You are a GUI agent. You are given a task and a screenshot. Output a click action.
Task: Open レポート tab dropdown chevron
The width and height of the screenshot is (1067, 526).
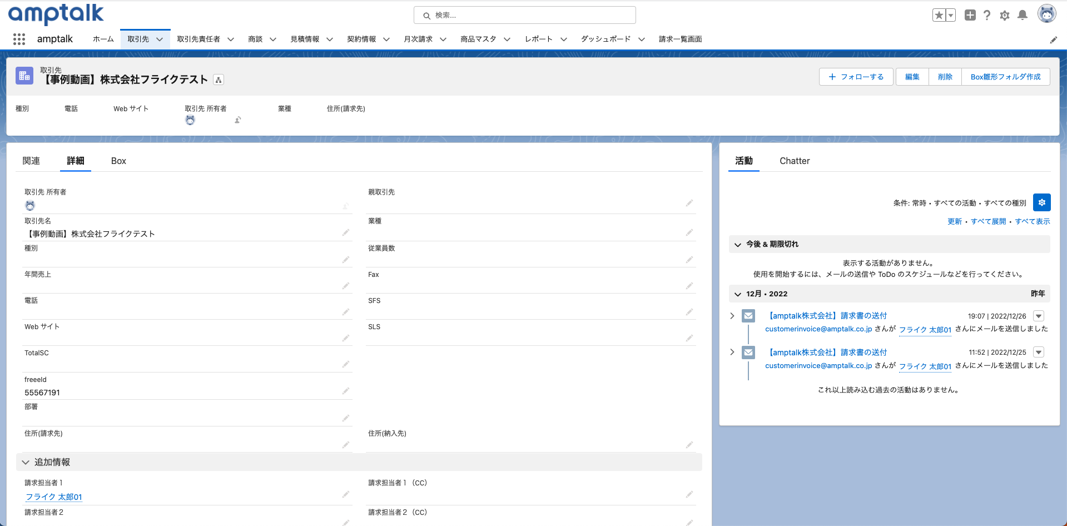564,39
